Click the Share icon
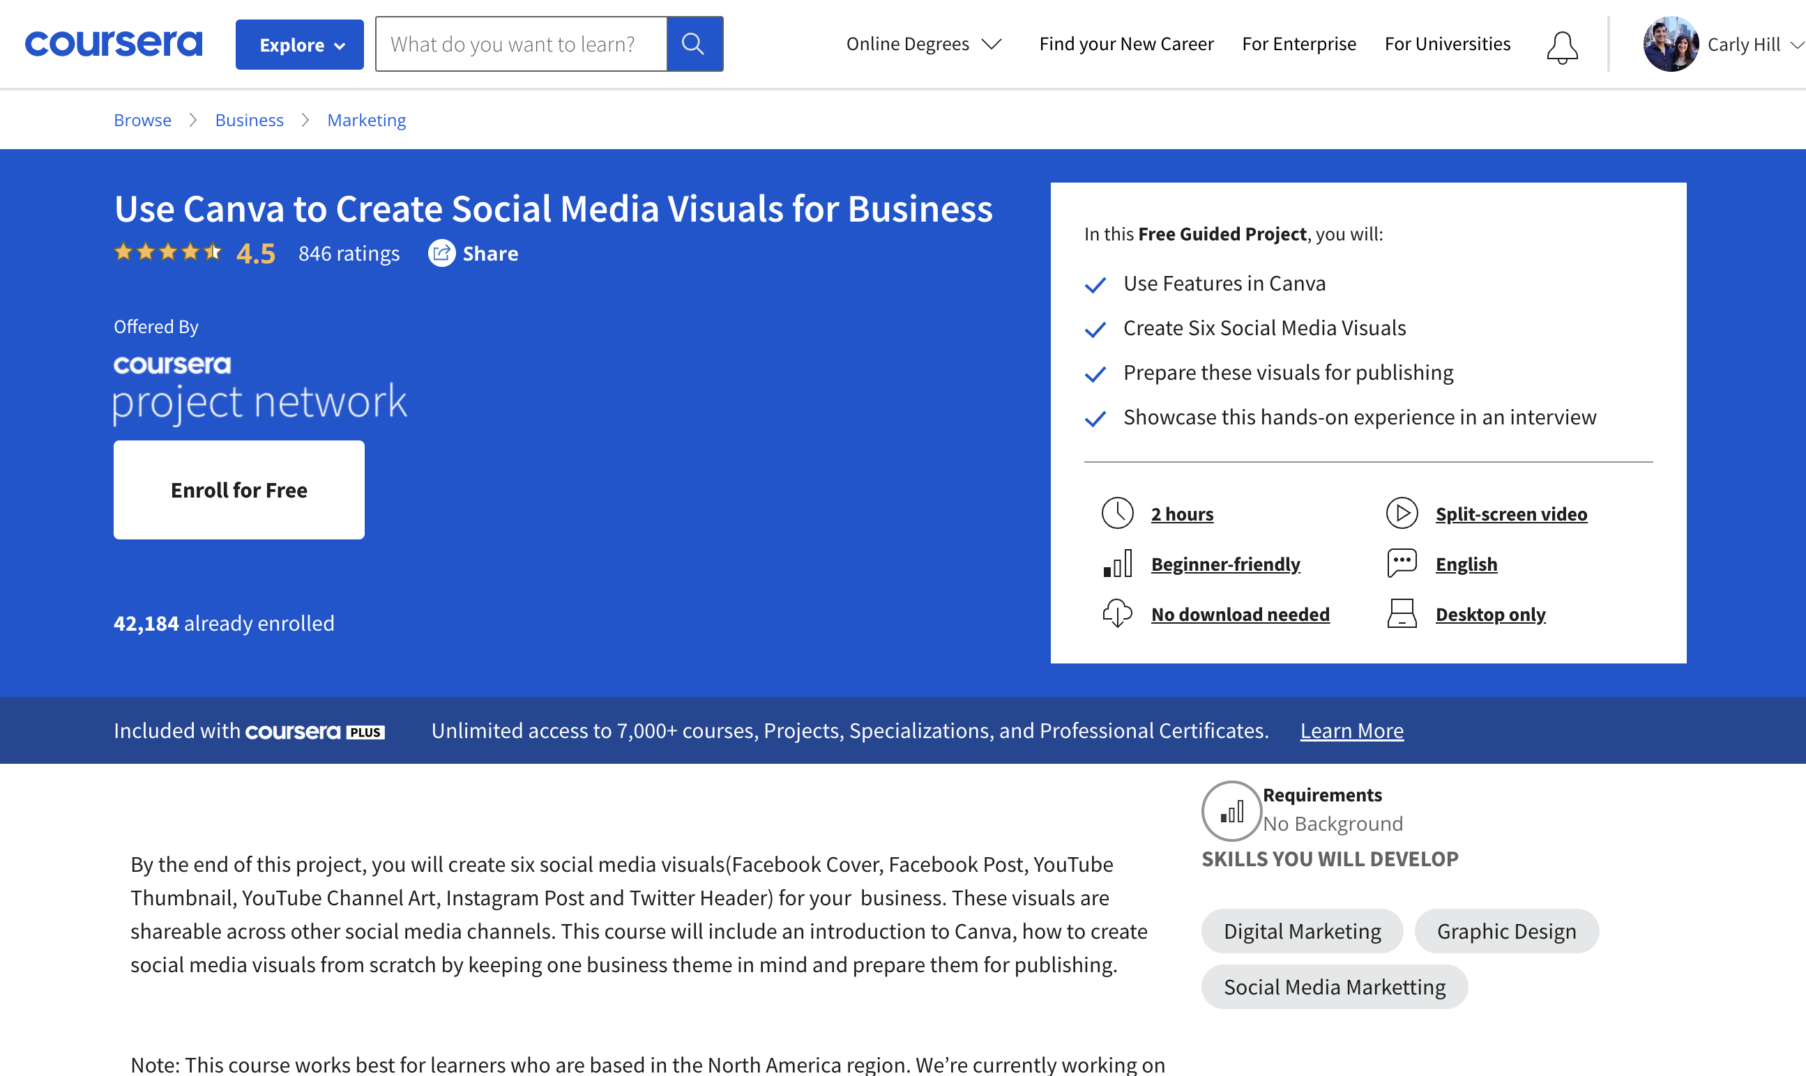 441,253
